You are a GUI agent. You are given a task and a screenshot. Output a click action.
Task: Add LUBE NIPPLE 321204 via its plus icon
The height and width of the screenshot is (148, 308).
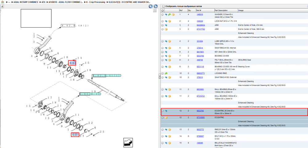pos(162,41)
